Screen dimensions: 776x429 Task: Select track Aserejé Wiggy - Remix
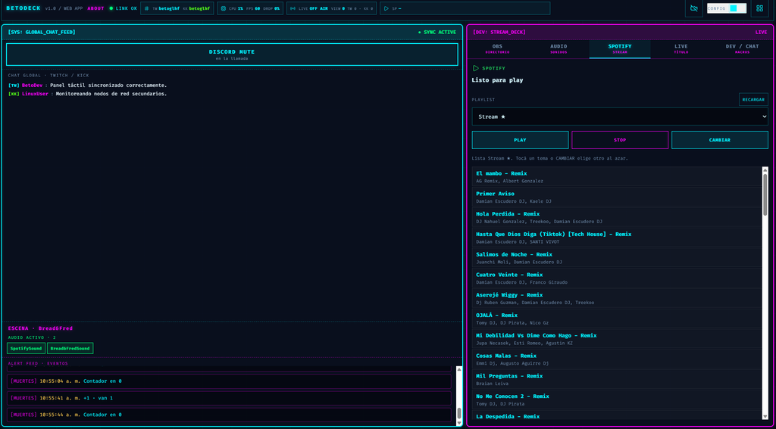coord(617,299)
